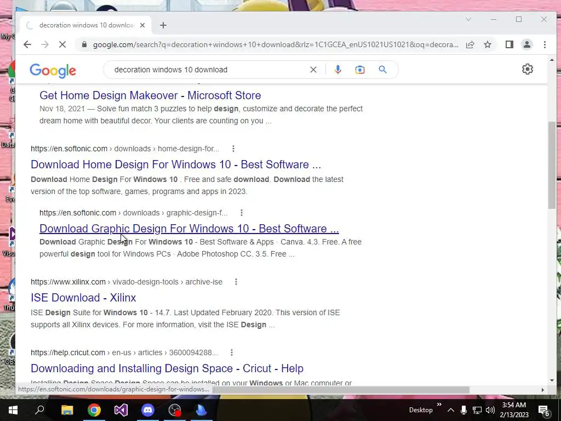Open Download Graphic Design For Windows 10

pos(189,229)
